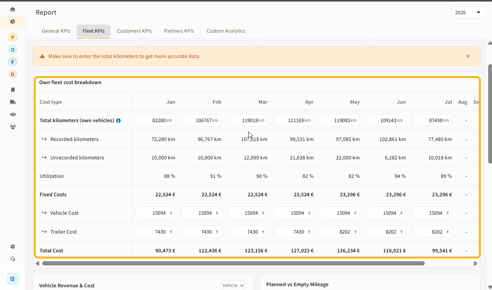Open the people group sidebar icon
492x290 pixels.
pos(13,126)
